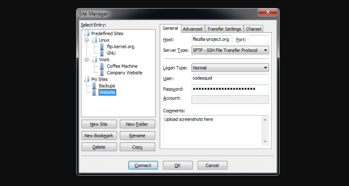
Task: Collapse the Linux folder tree node
Action: pos(86,40)
